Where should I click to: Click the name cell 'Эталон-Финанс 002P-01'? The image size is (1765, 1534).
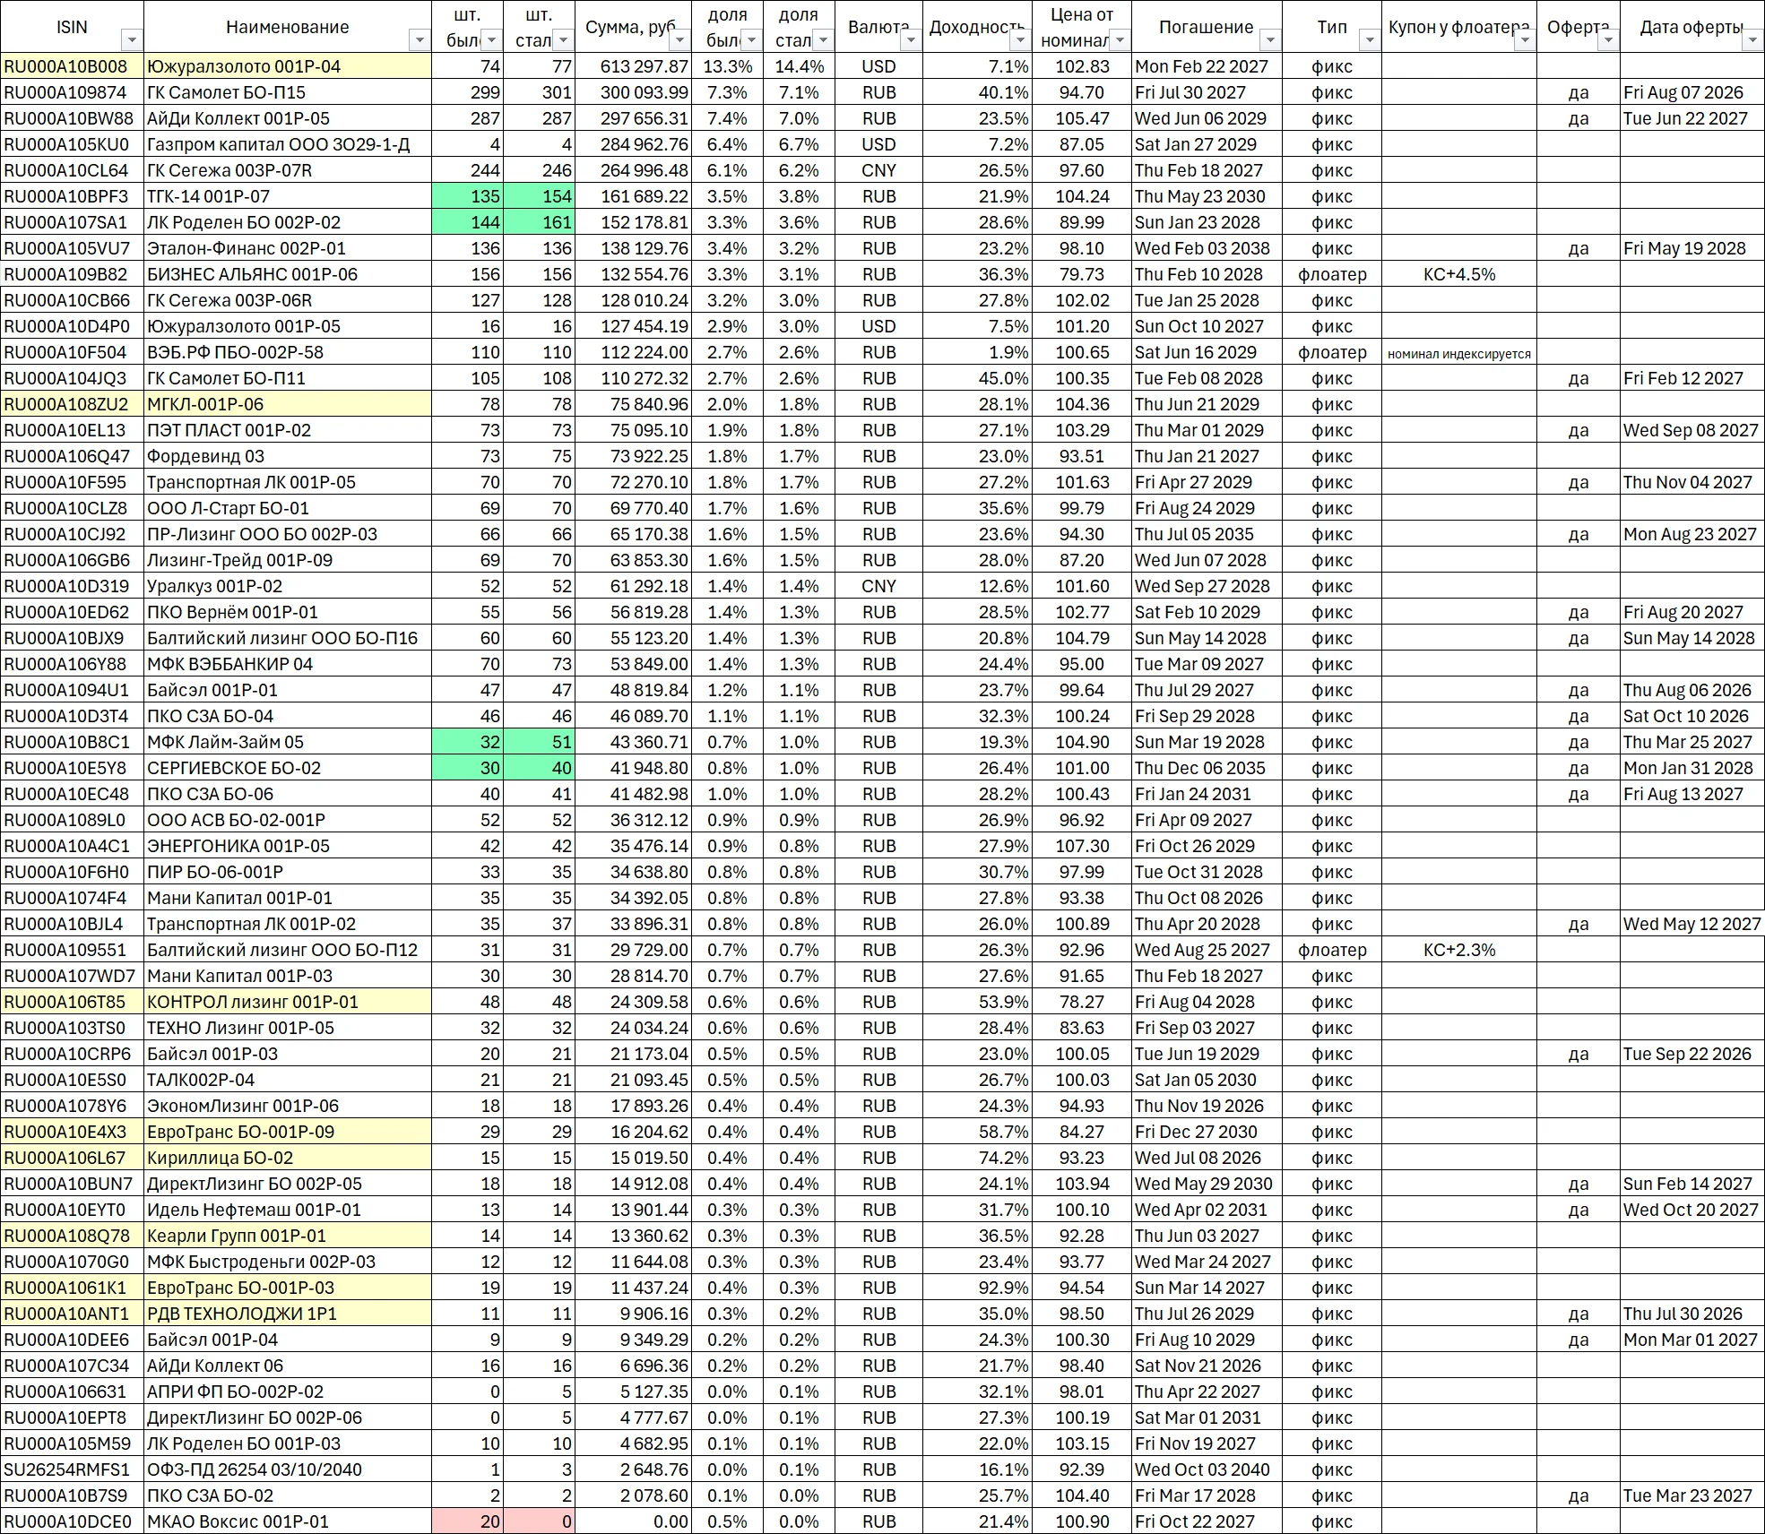coord(288,248)
